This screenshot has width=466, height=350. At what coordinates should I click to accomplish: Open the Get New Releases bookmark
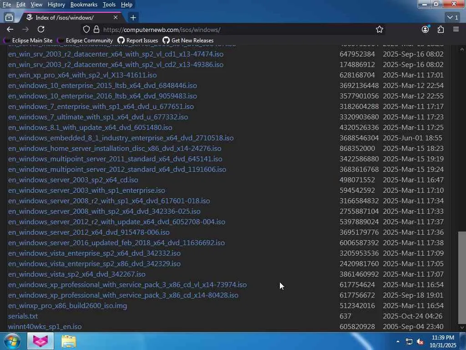[x=188, y=41]
